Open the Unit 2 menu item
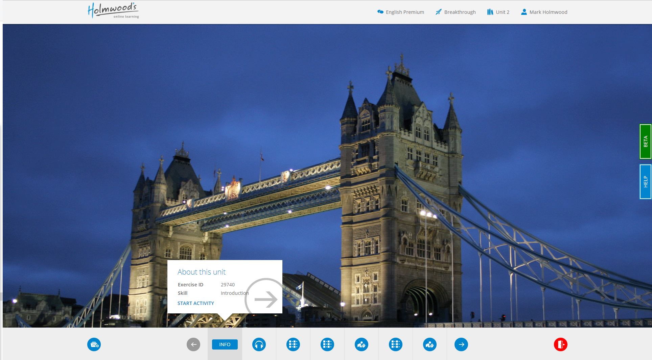 point(498,12)
